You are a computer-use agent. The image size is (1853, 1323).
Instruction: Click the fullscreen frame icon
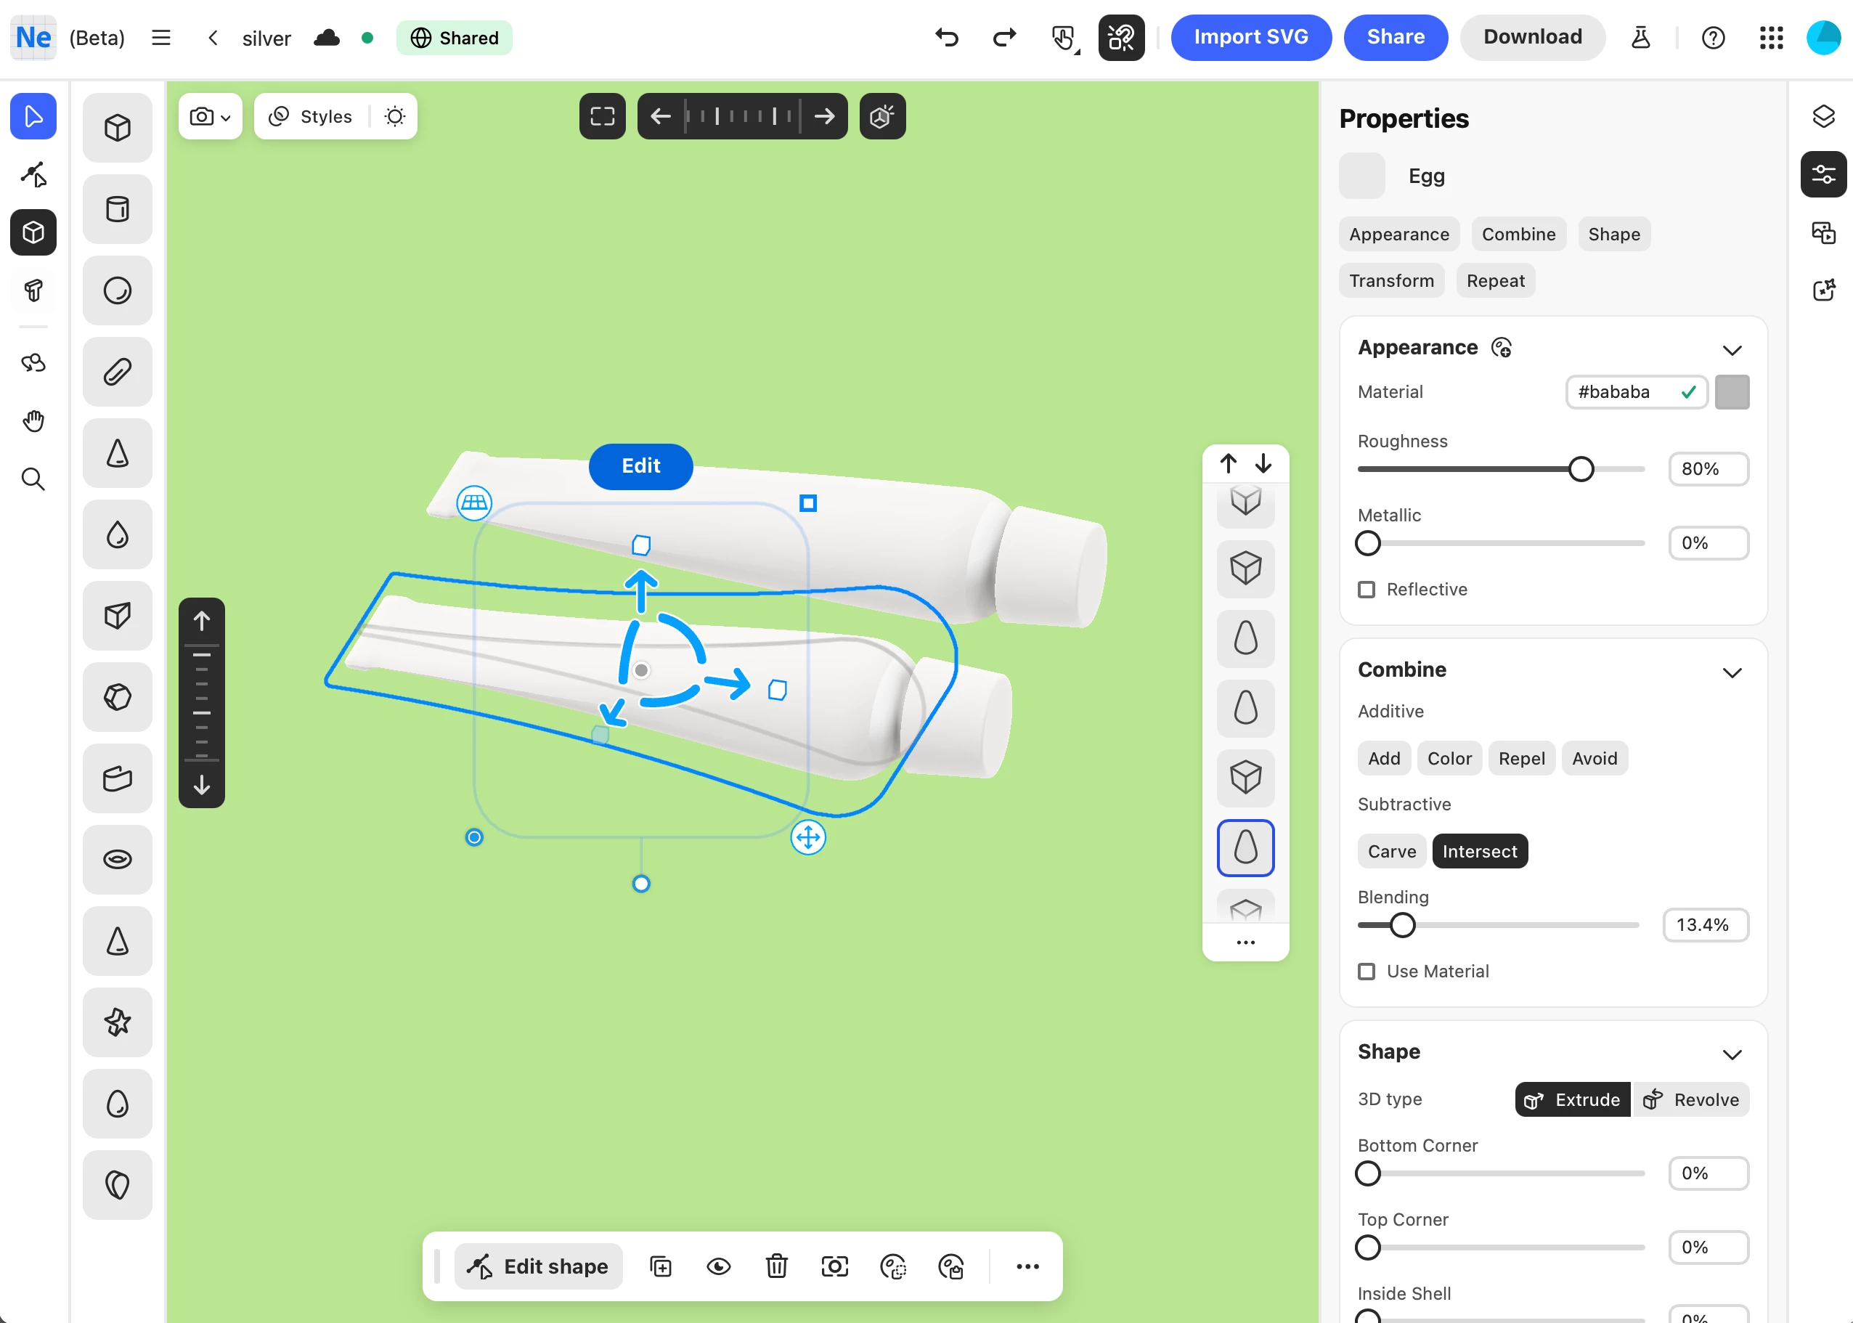(x=602, y=116)
